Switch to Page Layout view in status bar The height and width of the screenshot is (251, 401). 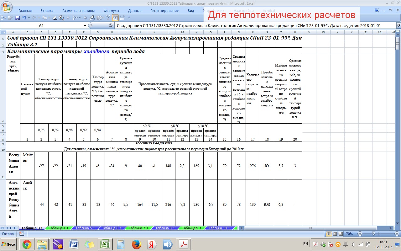tap(334, 234)
